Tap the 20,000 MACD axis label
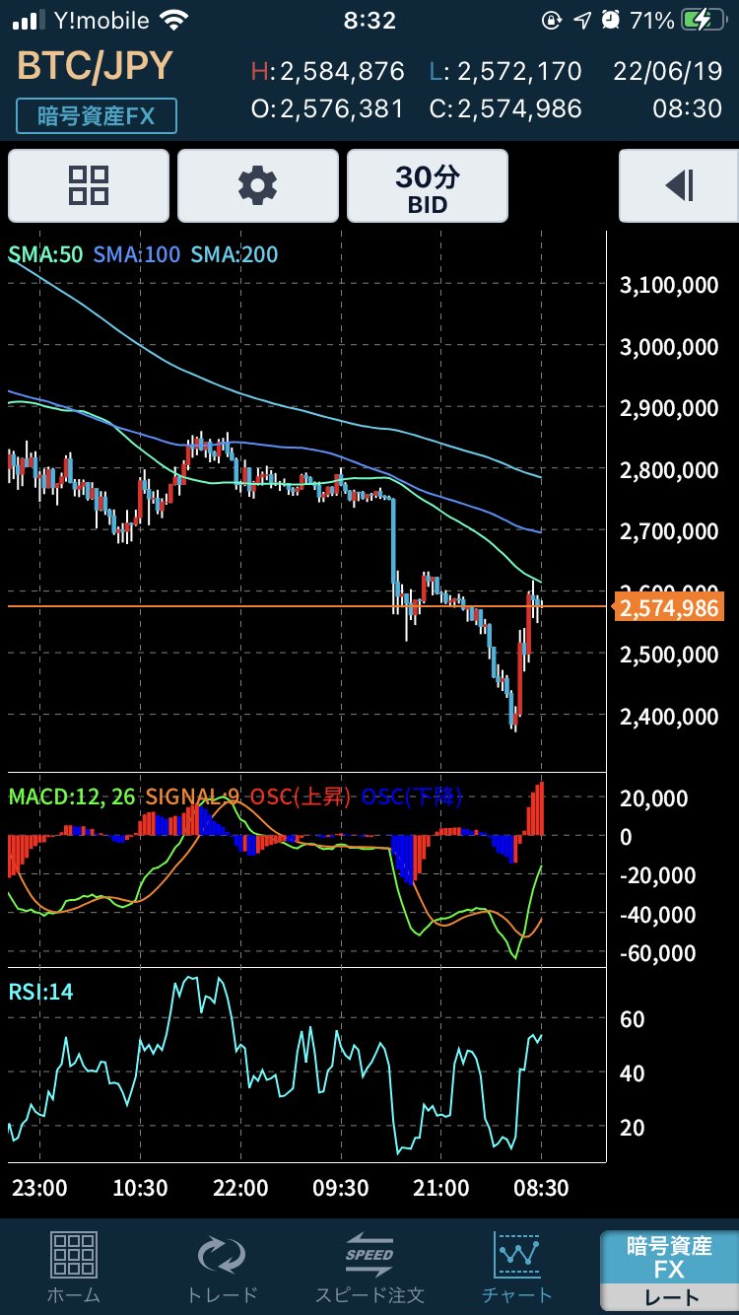 click(x=654, y=797)
